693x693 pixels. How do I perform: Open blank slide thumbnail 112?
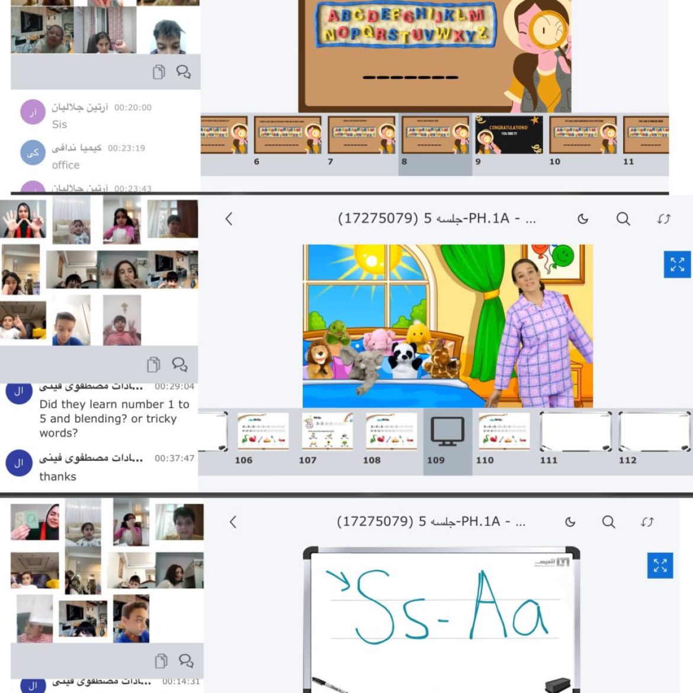(x=654, y=432)
